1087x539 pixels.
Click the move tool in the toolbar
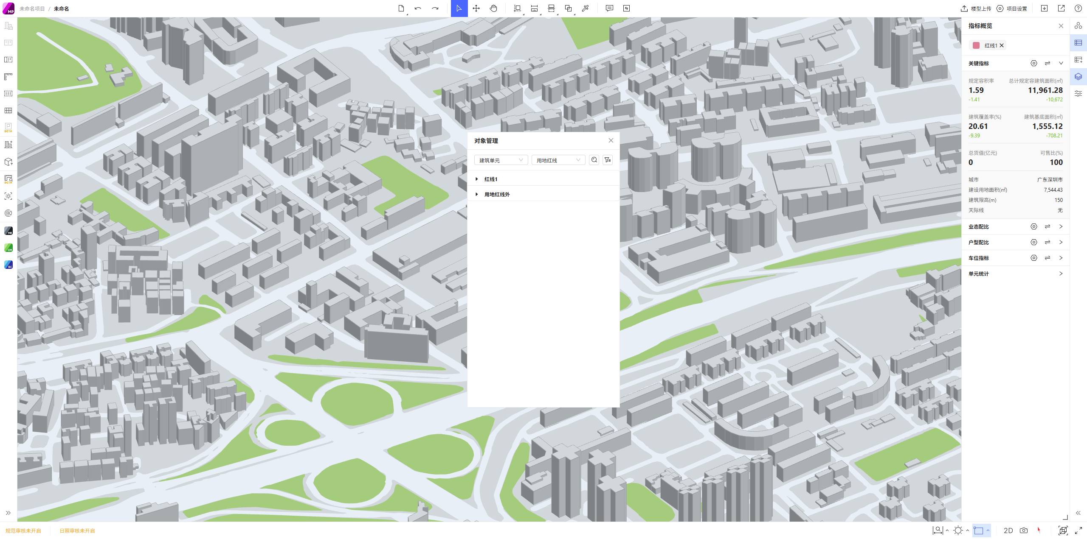476,8
